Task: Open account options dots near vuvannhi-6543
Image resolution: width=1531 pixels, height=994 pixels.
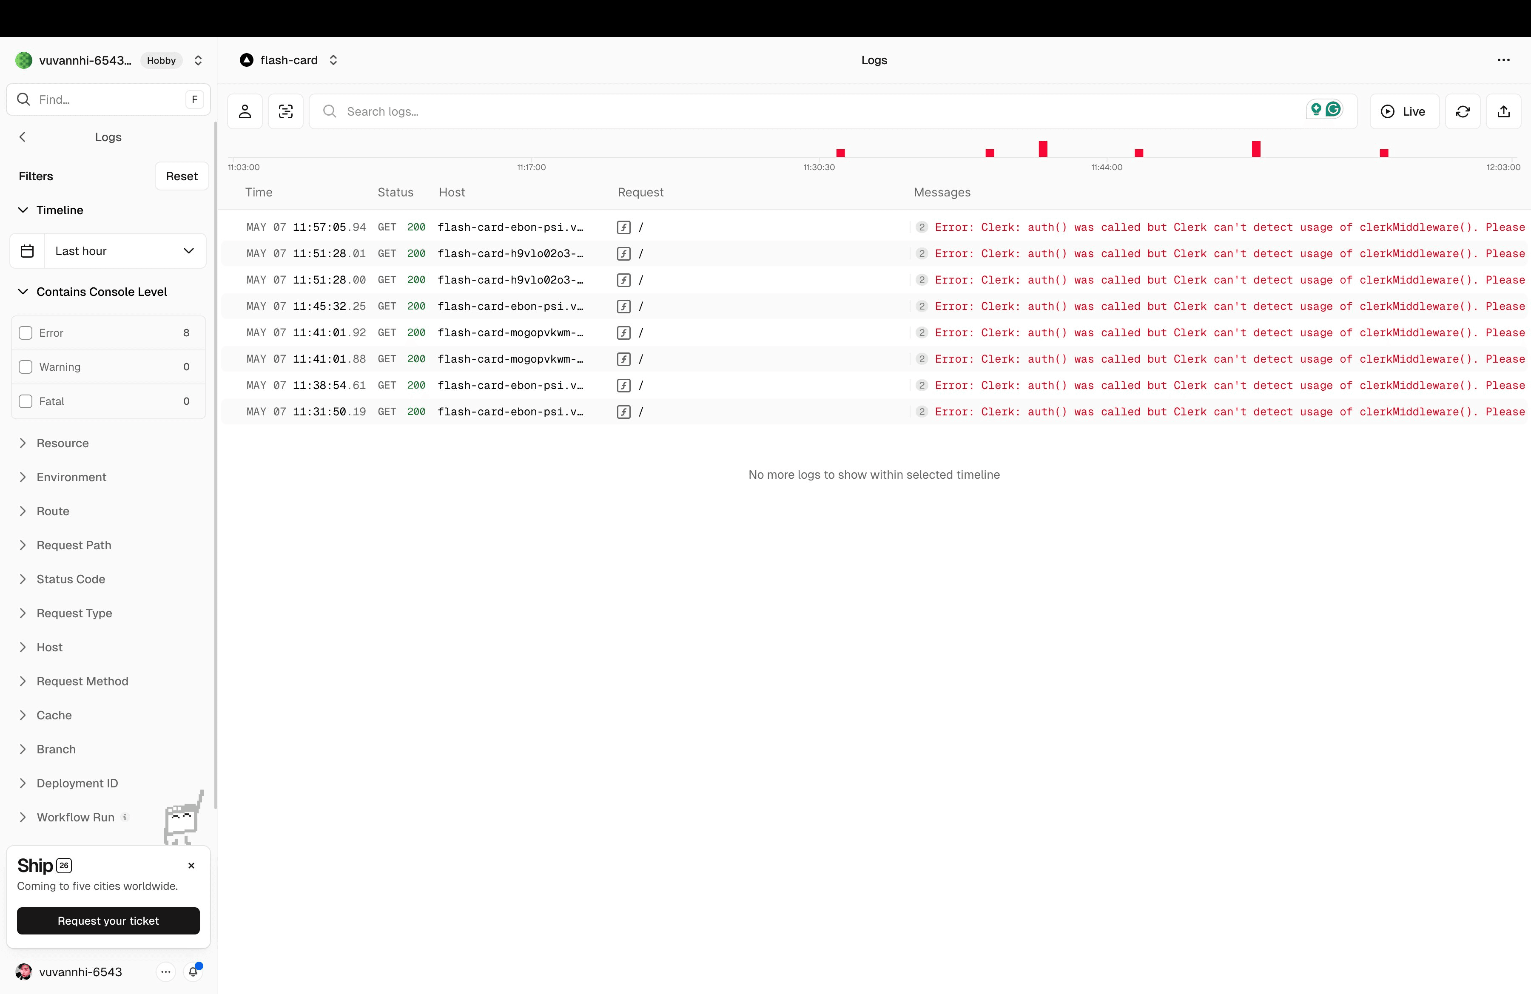Action: 165,971
